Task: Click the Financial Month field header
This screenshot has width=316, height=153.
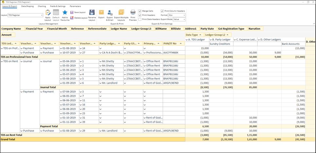Action: (x=58, y=29)
